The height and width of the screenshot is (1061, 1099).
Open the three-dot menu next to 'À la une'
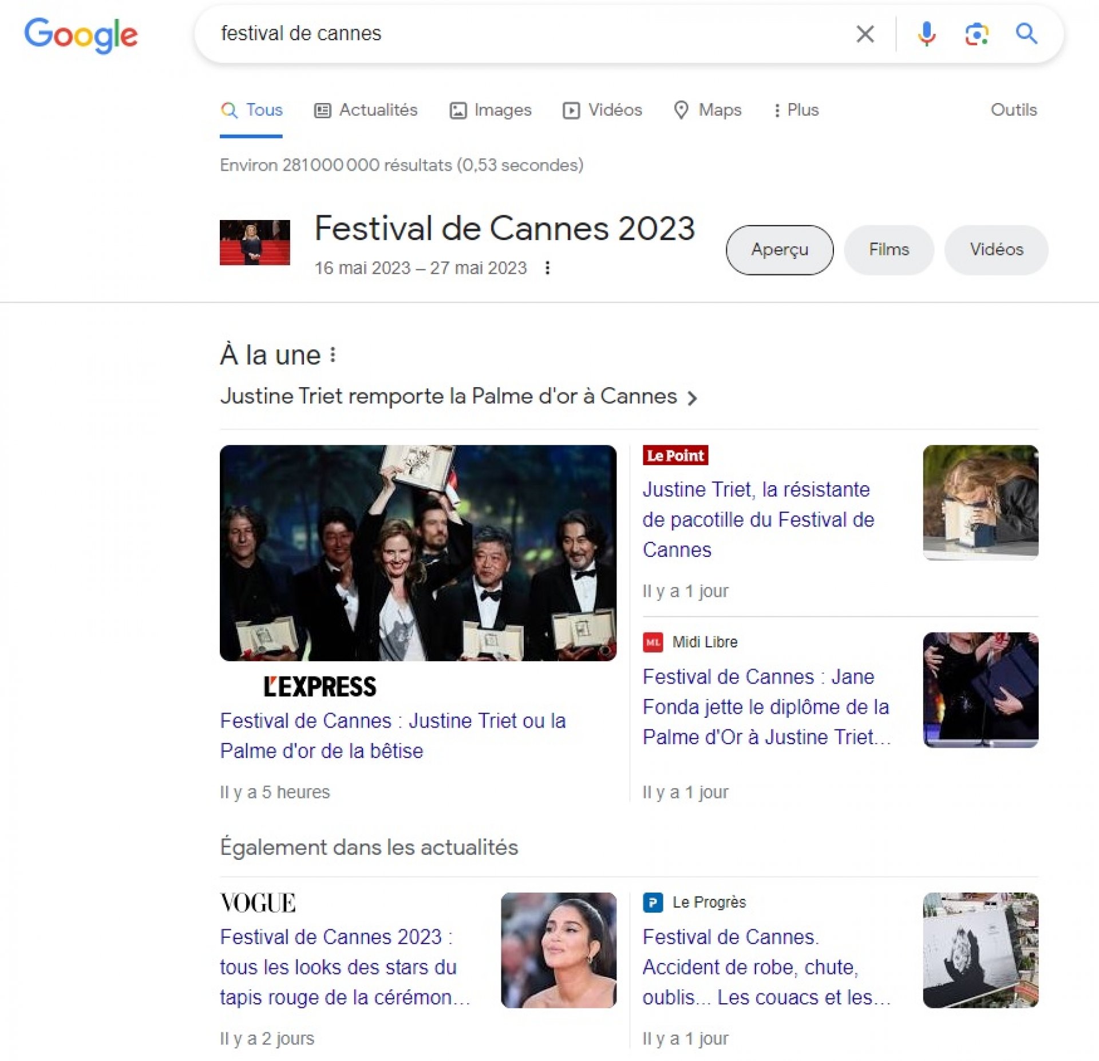tap(333, 355)
